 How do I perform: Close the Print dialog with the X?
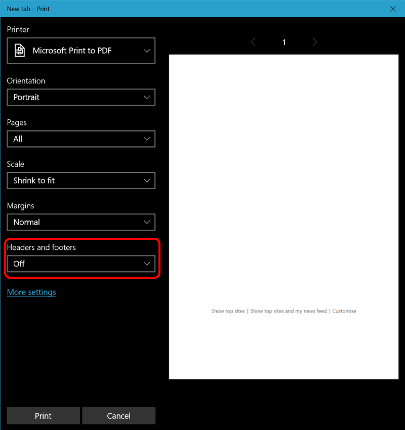tap(393, 9)
